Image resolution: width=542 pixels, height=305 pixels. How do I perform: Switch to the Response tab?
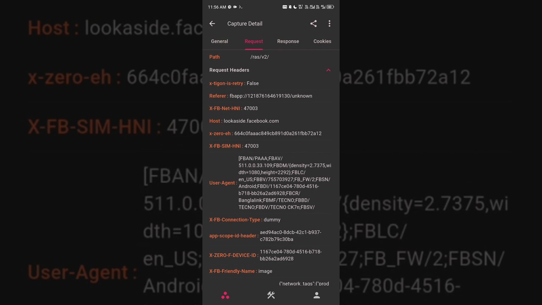click(288, 41)
